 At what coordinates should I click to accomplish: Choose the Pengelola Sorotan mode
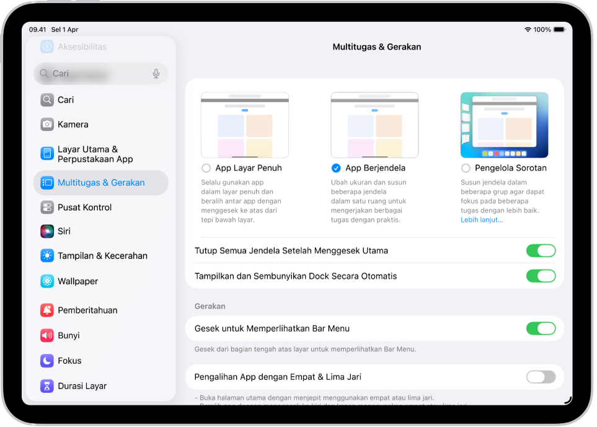[466, 167]
